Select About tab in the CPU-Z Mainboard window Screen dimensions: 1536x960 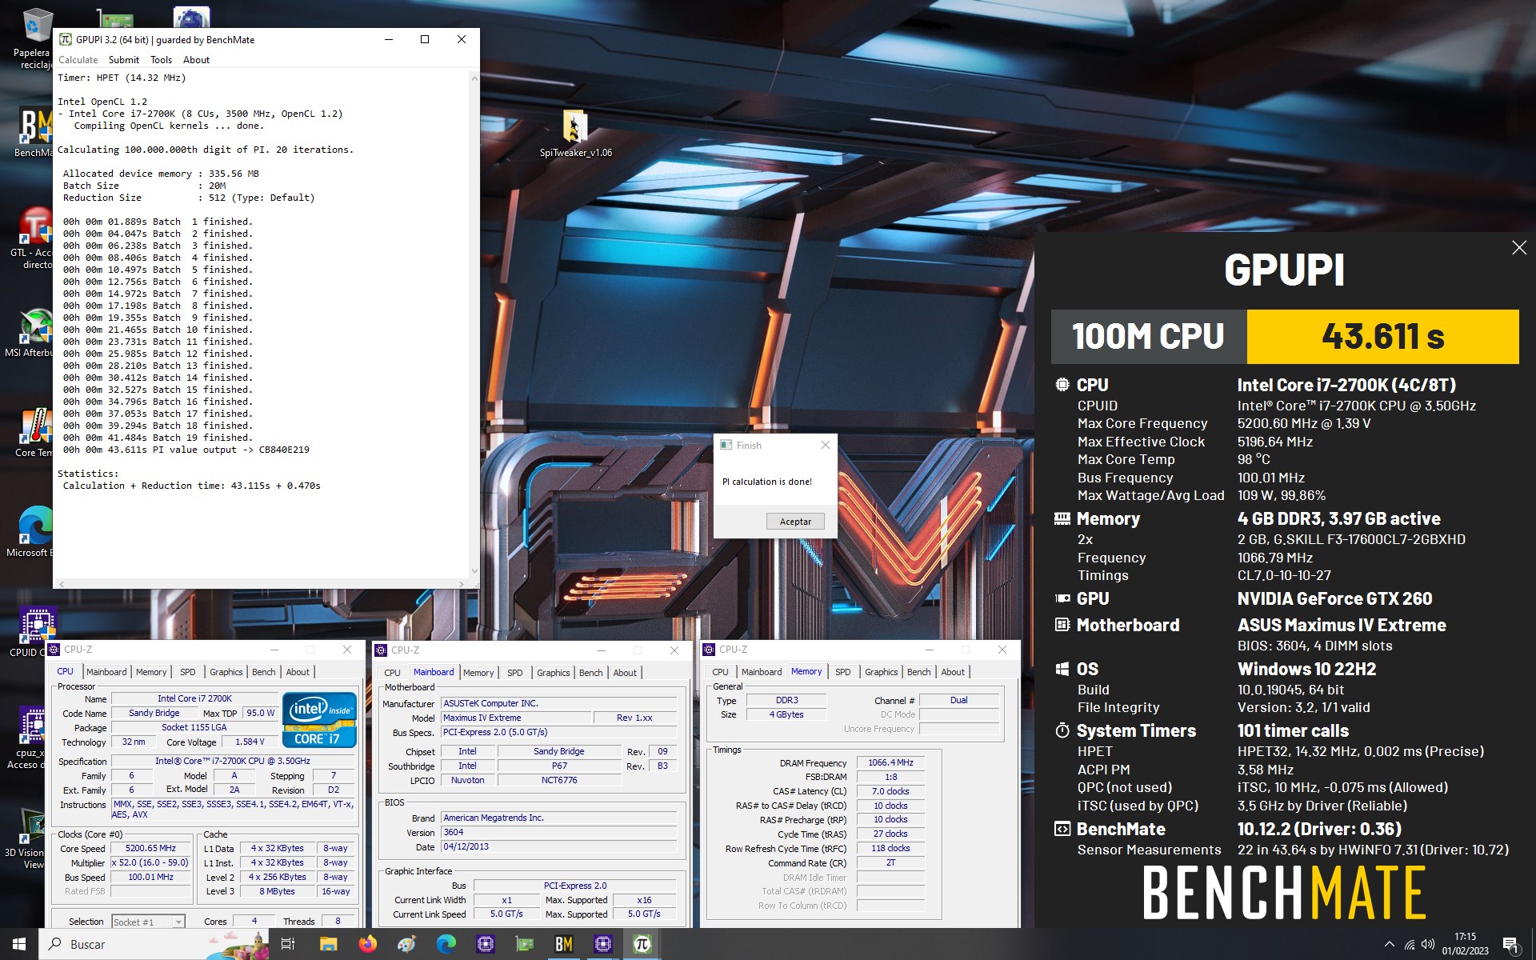[x=625, y=673]
